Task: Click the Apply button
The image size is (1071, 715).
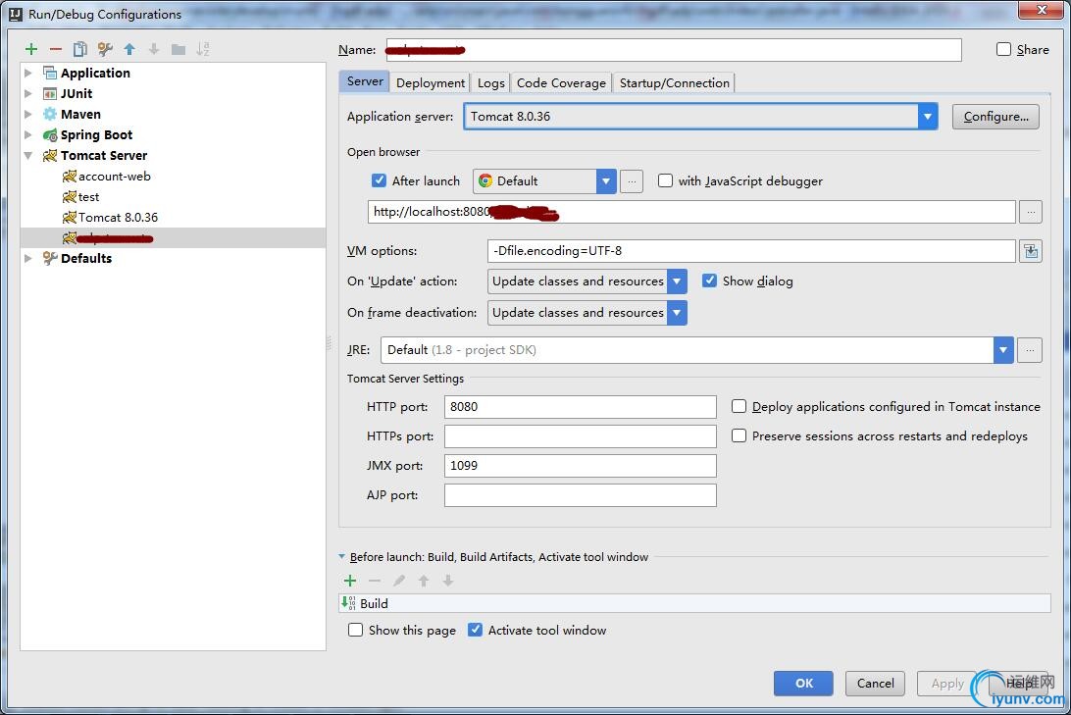Action: tap(946, 683)
